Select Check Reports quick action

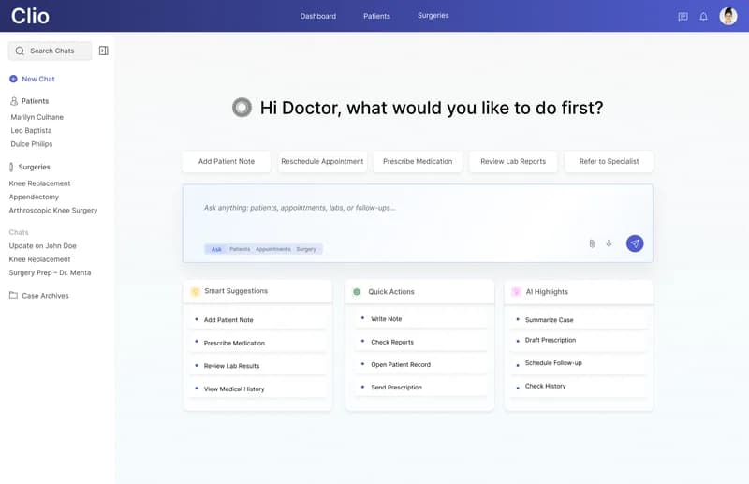(x=420, y=342)
